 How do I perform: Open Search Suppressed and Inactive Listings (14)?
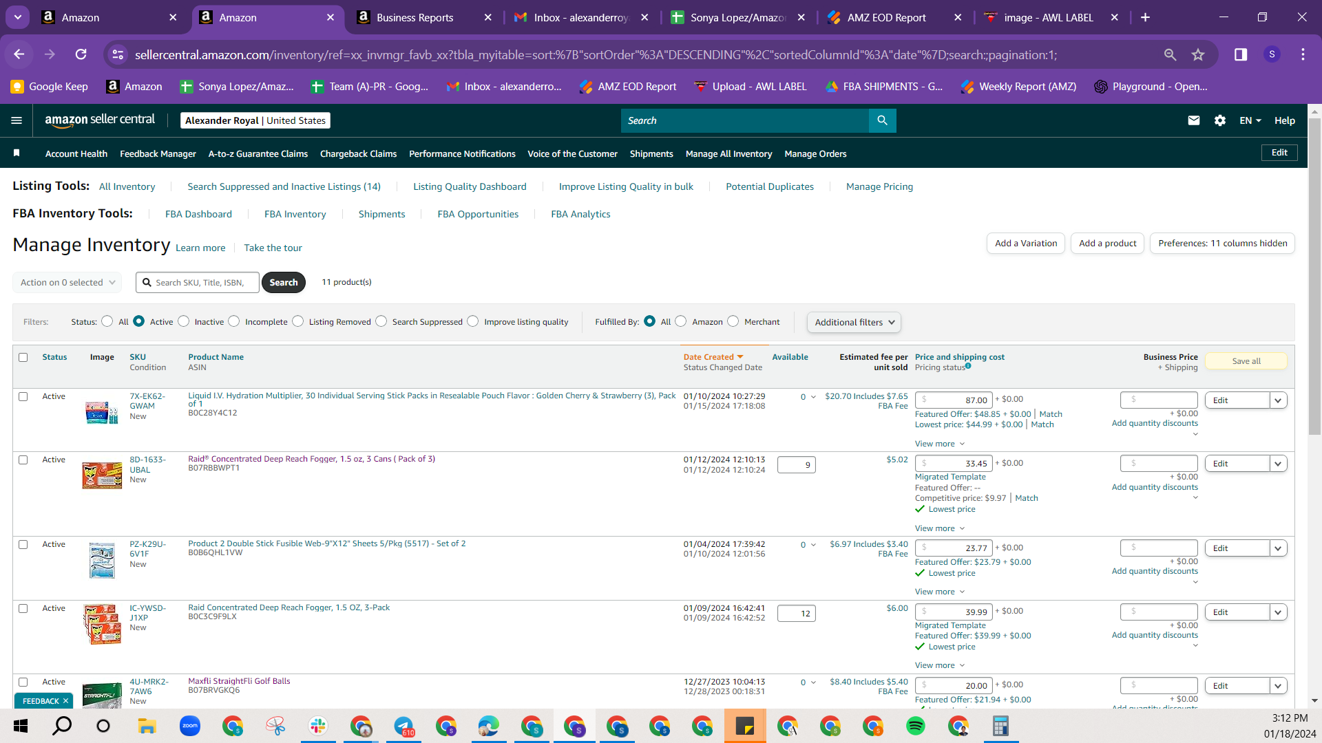point(284,186)
